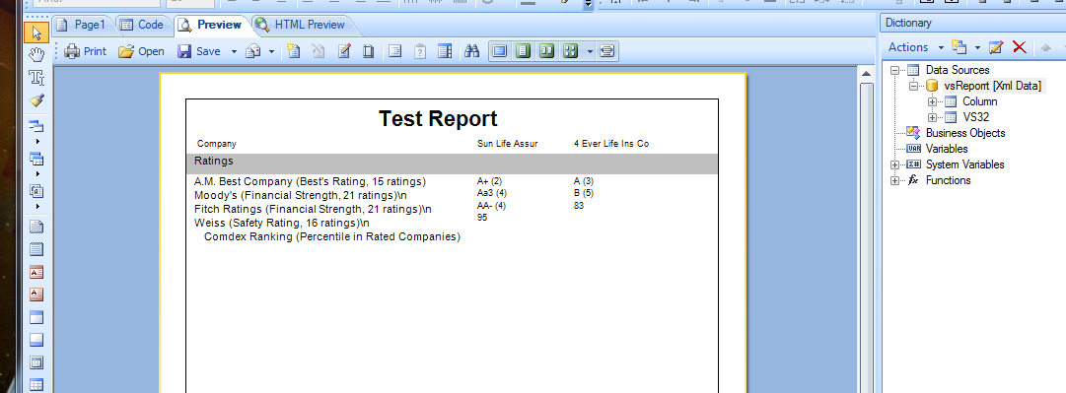This screenshot has height=393, width=1066.
Task: Select the arrow Select tool
Action: pos(36,32)
